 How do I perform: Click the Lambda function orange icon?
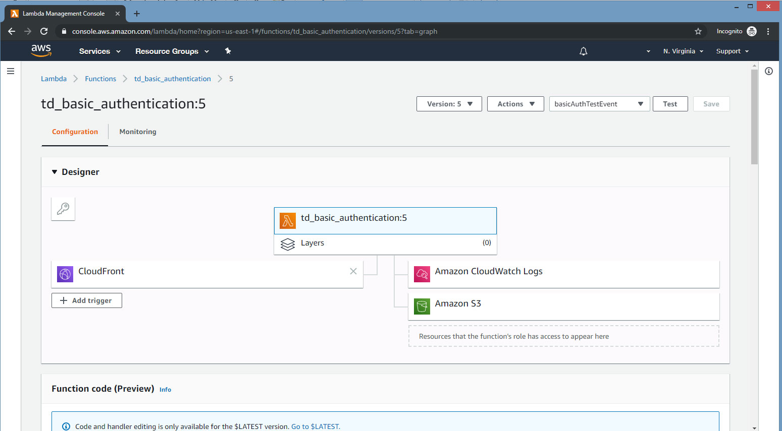click(x=288, y=221)
